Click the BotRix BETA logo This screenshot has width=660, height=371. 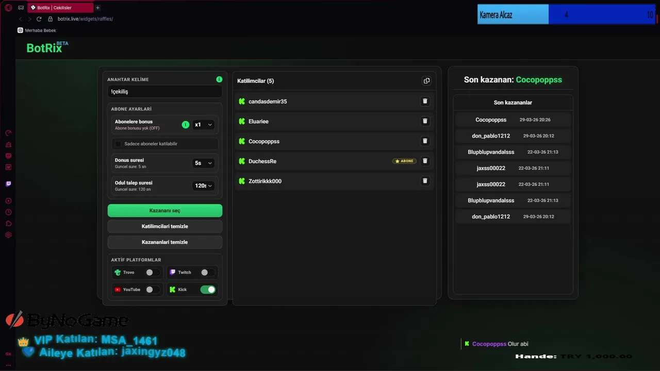pos(47,47)
